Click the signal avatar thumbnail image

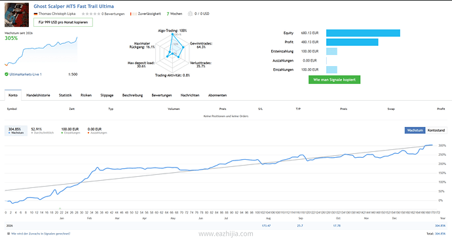17,14
